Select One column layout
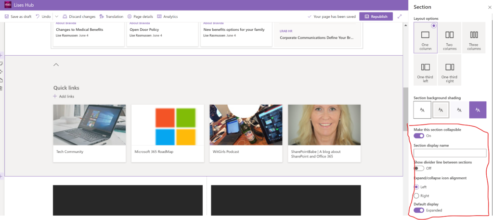The image size is (493, 220). (426, 37)
